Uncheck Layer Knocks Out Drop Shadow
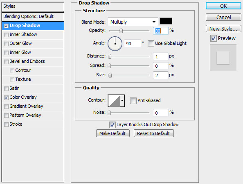The width and height of the screenshot is (243, 184). 112,125
